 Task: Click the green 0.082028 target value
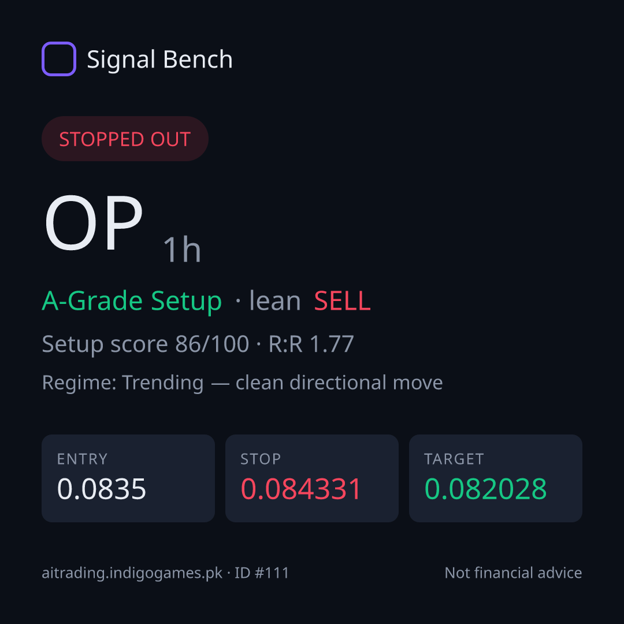[485, 489]
